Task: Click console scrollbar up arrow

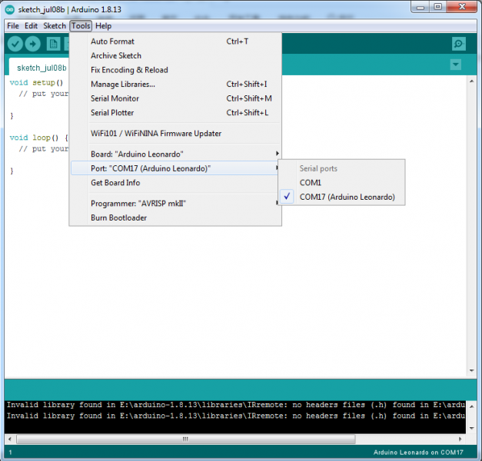Action: pos(471,406)
